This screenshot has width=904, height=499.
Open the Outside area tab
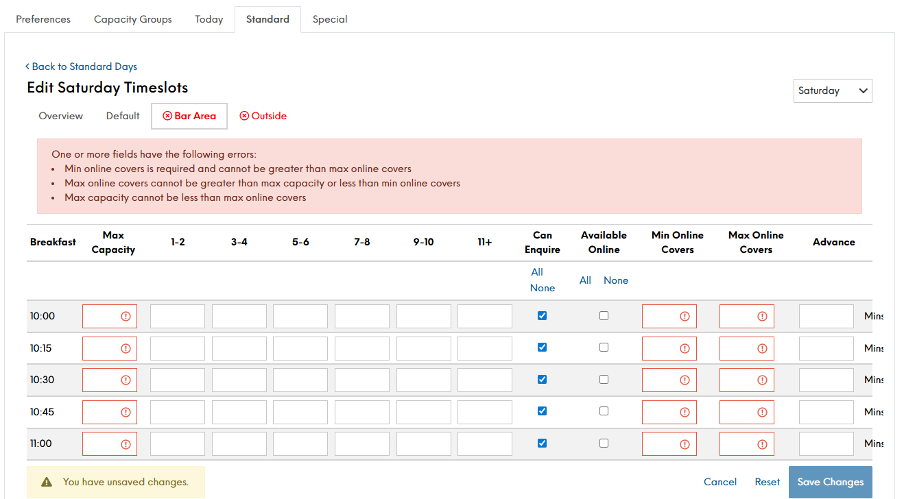pyautogui.click(x=263, y=116)
